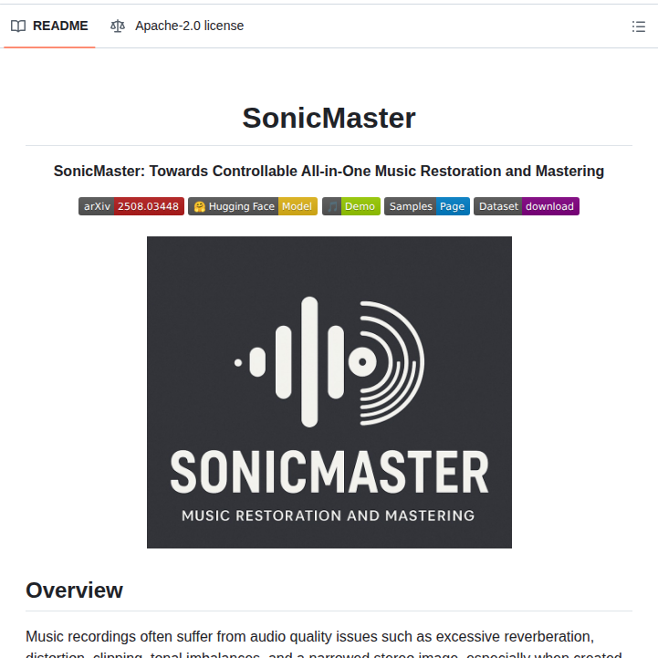Switch to Apache-2.0 license tab
This screenshot has height=658, width=658.
point(177,26)
